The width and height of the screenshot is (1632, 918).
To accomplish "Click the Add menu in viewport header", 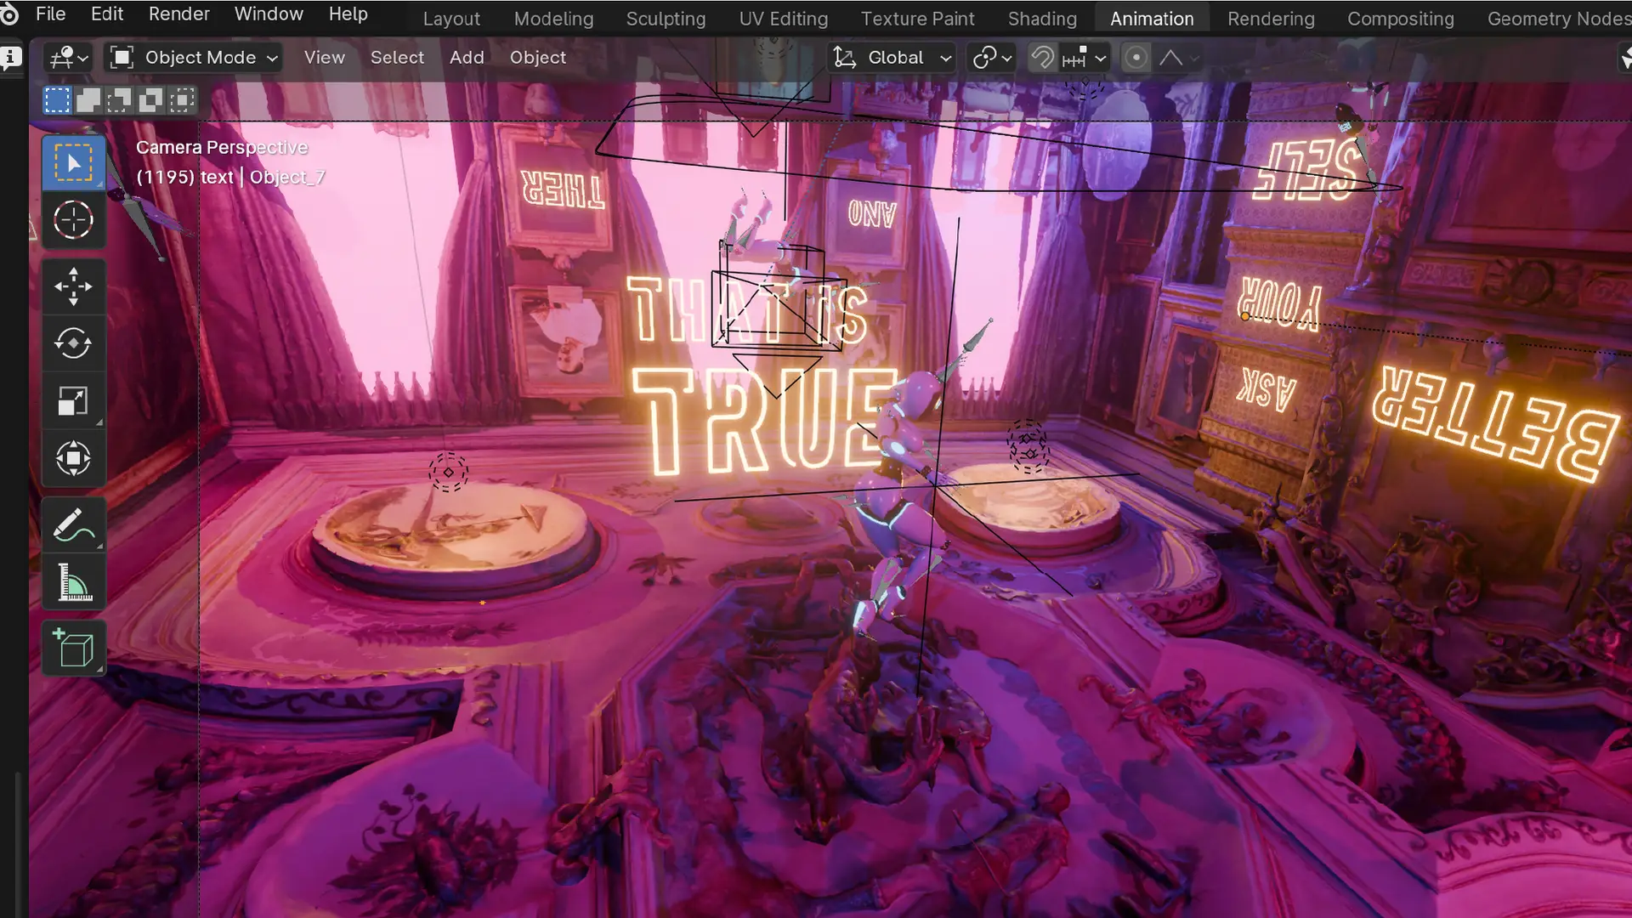I will point(467,58).
